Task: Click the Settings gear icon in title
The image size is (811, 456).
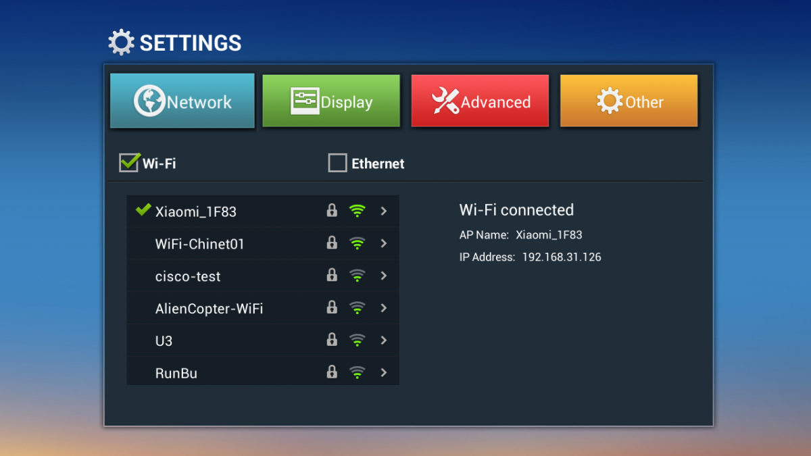Action: [122, 42]
